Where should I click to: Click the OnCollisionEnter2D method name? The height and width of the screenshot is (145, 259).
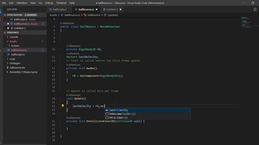100,121
